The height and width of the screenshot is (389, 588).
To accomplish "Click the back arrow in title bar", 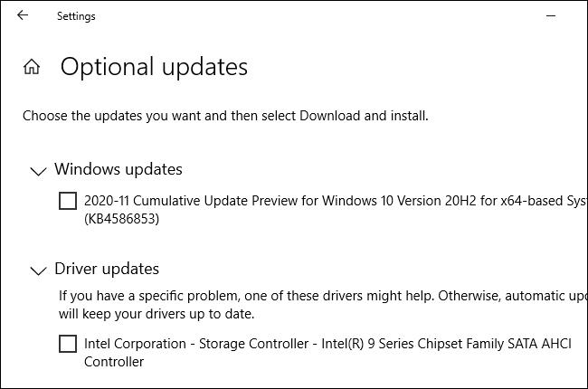I will (x=23, y=15).
